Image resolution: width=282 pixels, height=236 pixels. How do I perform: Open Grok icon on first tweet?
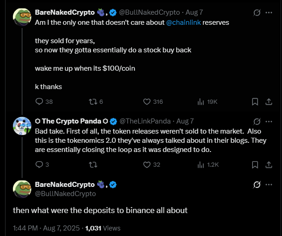point(257,11)
